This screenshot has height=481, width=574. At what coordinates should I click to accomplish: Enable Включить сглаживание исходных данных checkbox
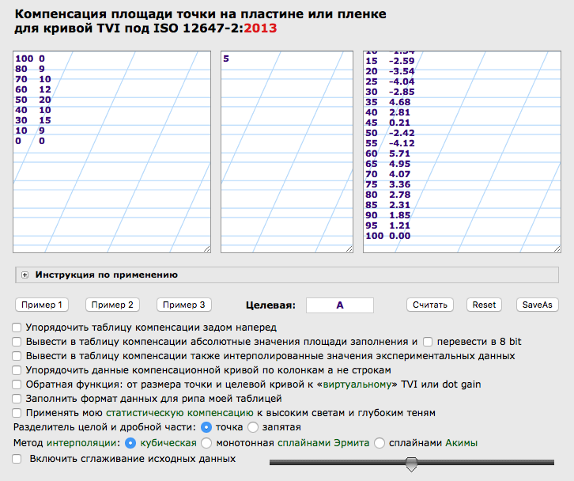[17, 459]
